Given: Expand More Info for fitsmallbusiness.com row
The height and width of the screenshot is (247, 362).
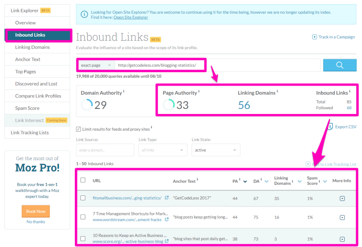Looking at the screenshot, I should (342, 198).
